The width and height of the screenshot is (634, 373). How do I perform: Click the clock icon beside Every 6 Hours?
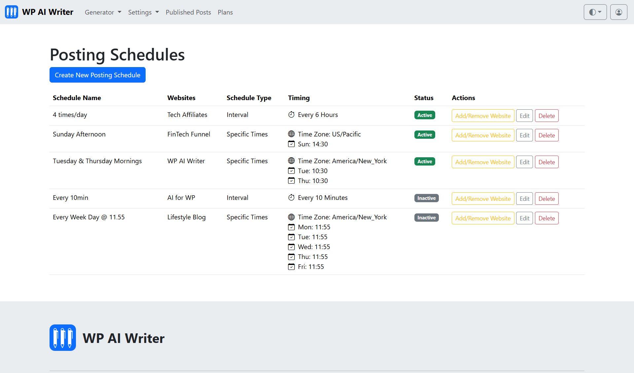coord(291,114)
